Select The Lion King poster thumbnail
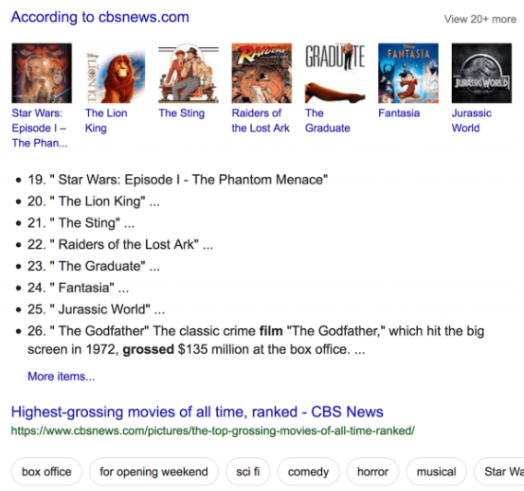The image size is (524, 491). click(x=115, y=73)
